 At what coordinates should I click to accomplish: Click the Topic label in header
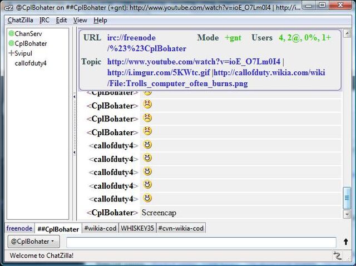coord(91,62)
